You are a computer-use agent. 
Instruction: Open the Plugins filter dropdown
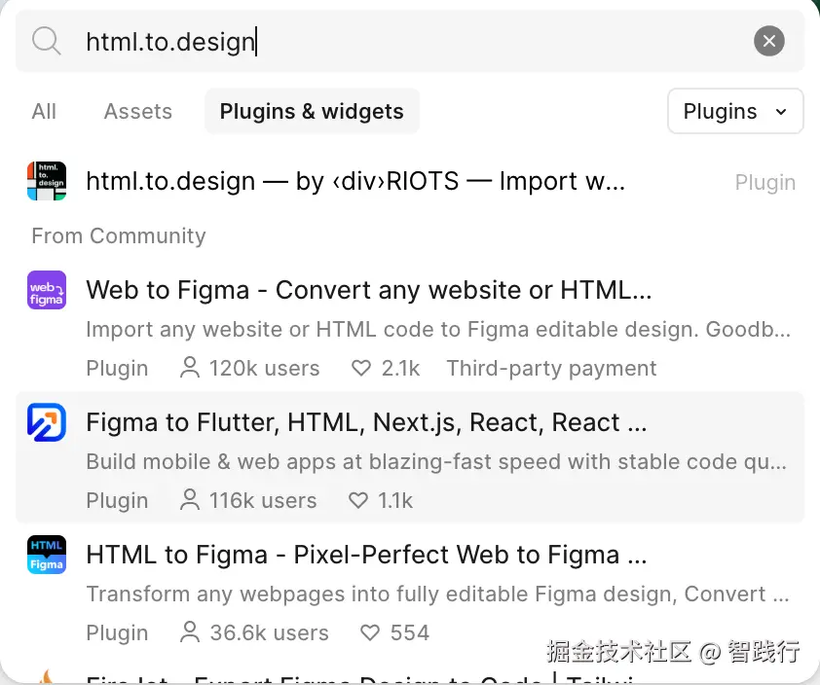(x=735, y=112)
